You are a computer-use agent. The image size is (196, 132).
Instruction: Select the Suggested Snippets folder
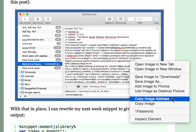tap(40, 88)
